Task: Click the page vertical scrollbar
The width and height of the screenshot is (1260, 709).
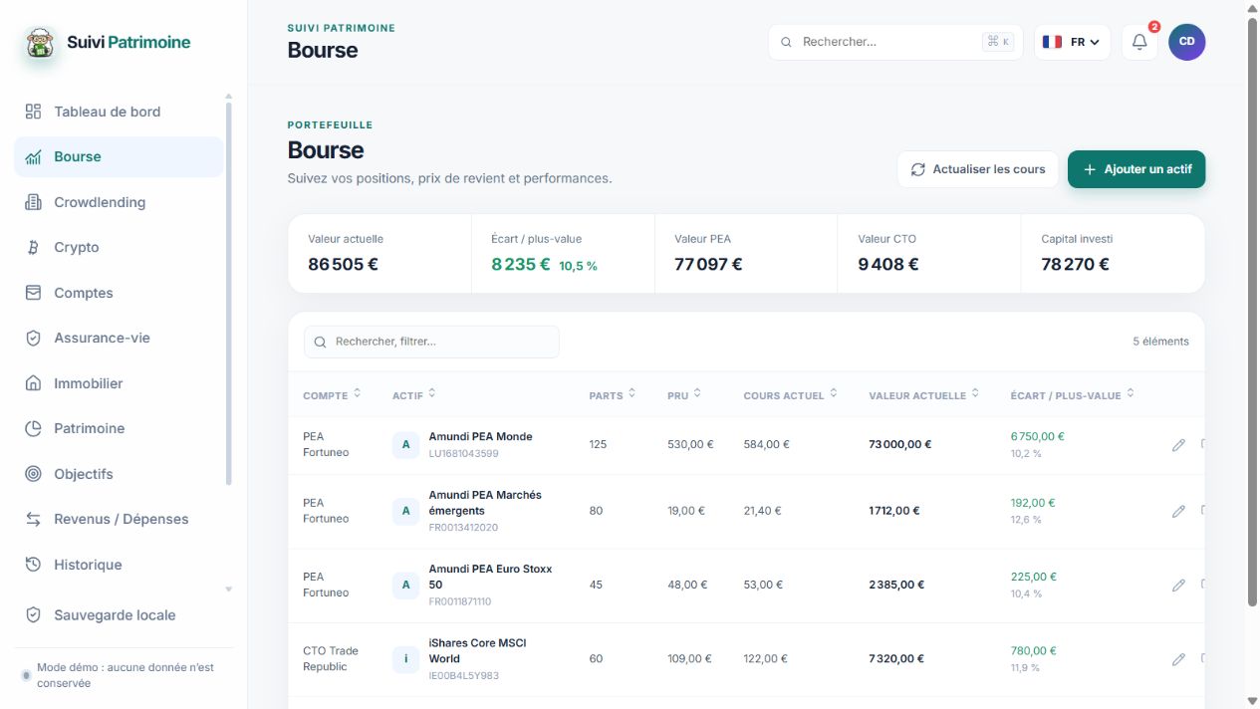Action: point(1252,313)
